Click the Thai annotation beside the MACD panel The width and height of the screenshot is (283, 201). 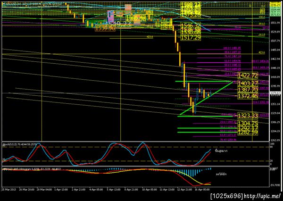(221, 174)
